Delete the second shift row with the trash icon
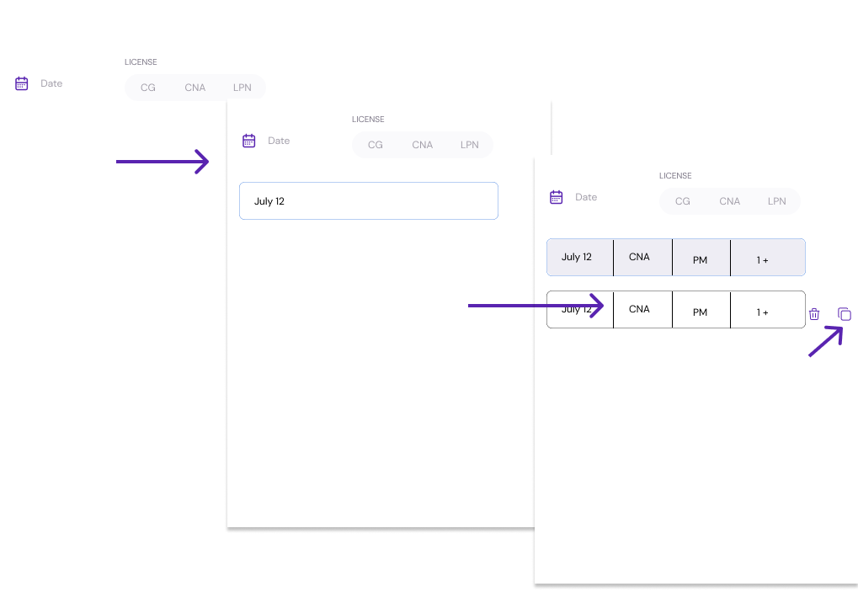Screen dimensions: 858x592 814,314
